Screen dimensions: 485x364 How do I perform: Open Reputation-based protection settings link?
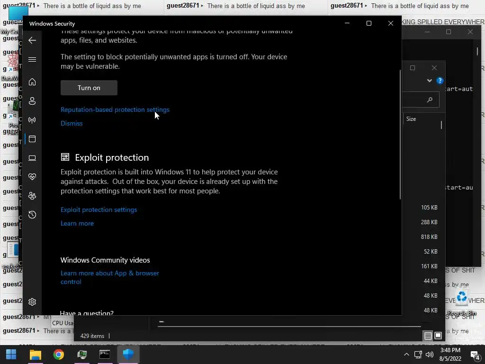[115, 109]
